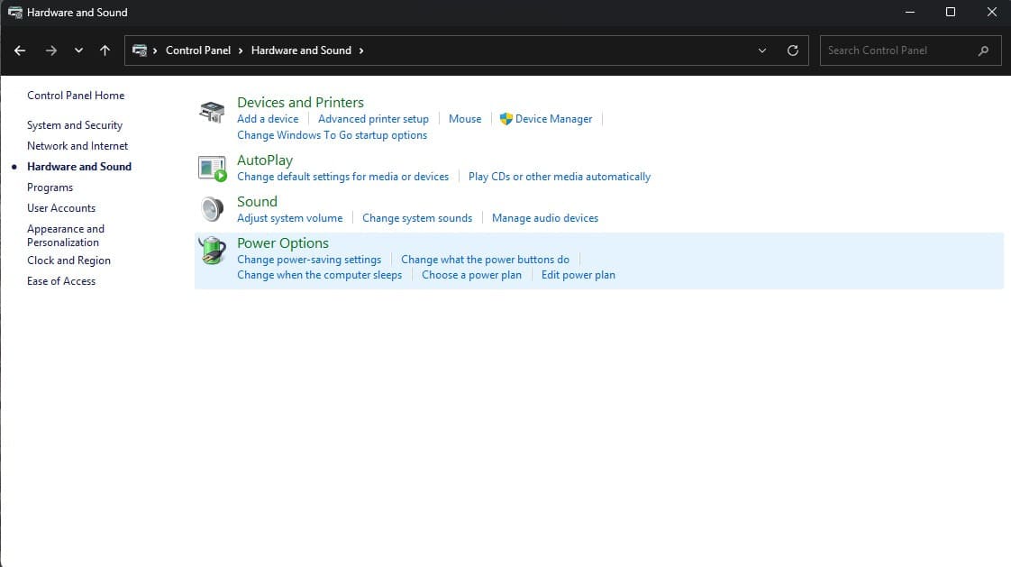Open the Programs category

click(50, 187)
